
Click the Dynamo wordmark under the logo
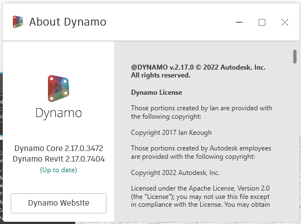(x=59, y=113)
